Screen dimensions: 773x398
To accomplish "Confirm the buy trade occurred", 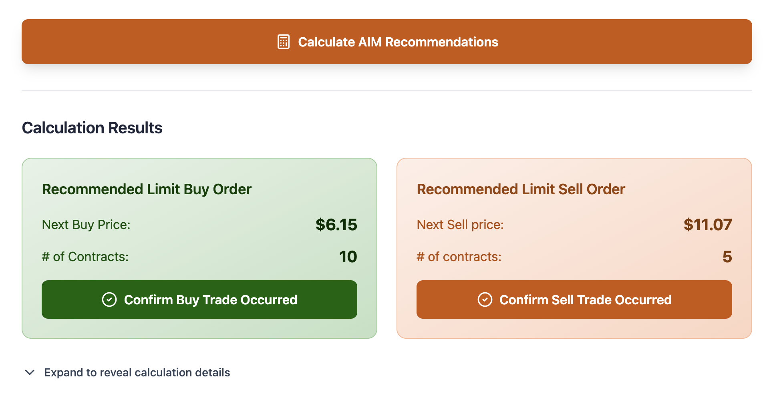I will pyautogui.click(x=199, y=300).
